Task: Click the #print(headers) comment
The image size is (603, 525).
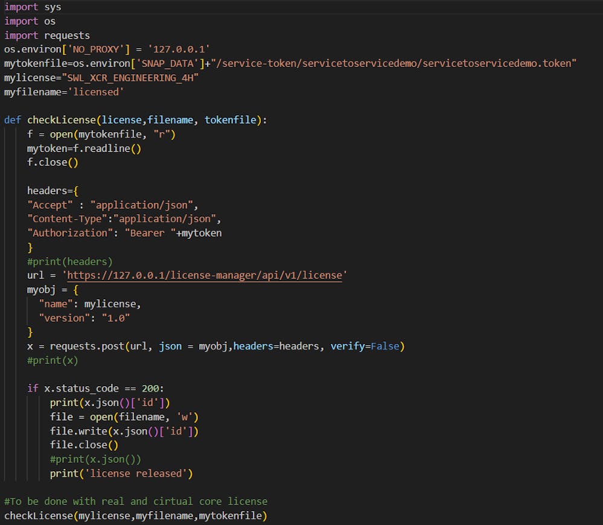Action: (x=69, y=262)
